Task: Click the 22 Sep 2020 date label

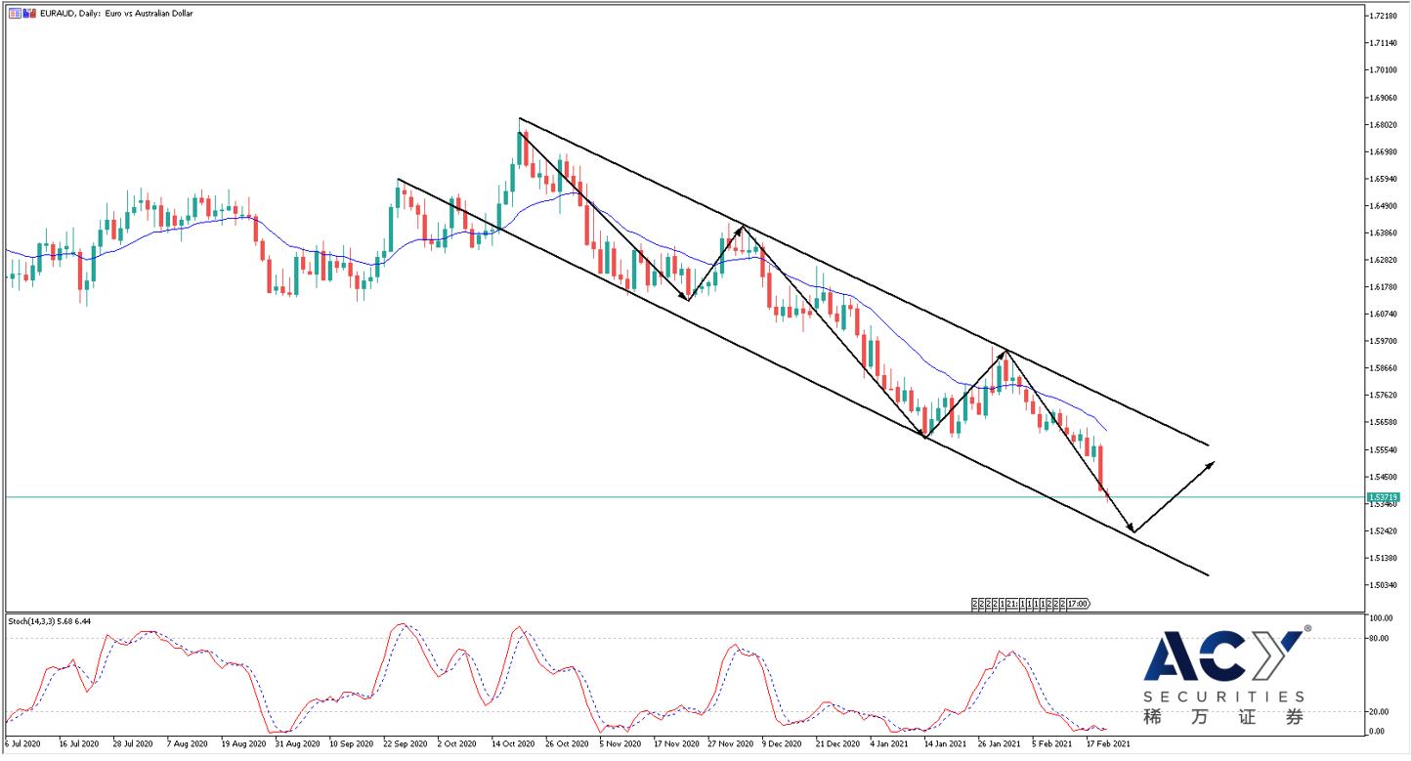Action: pyautogui.click(x=406, y=743)
